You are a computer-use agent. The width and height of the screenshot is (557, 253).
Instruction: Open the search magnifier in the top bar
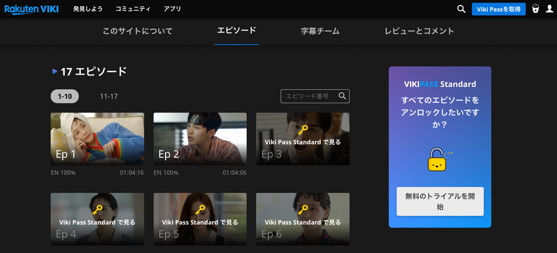tap(461, 9)
